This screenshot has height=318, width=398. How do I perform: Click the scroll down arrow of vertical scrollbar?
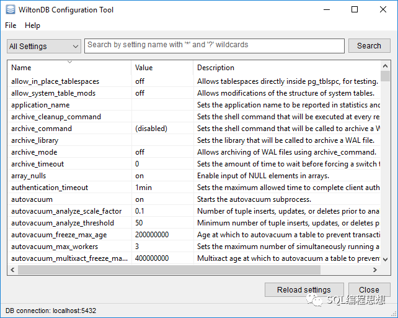(x=385, y=260)
